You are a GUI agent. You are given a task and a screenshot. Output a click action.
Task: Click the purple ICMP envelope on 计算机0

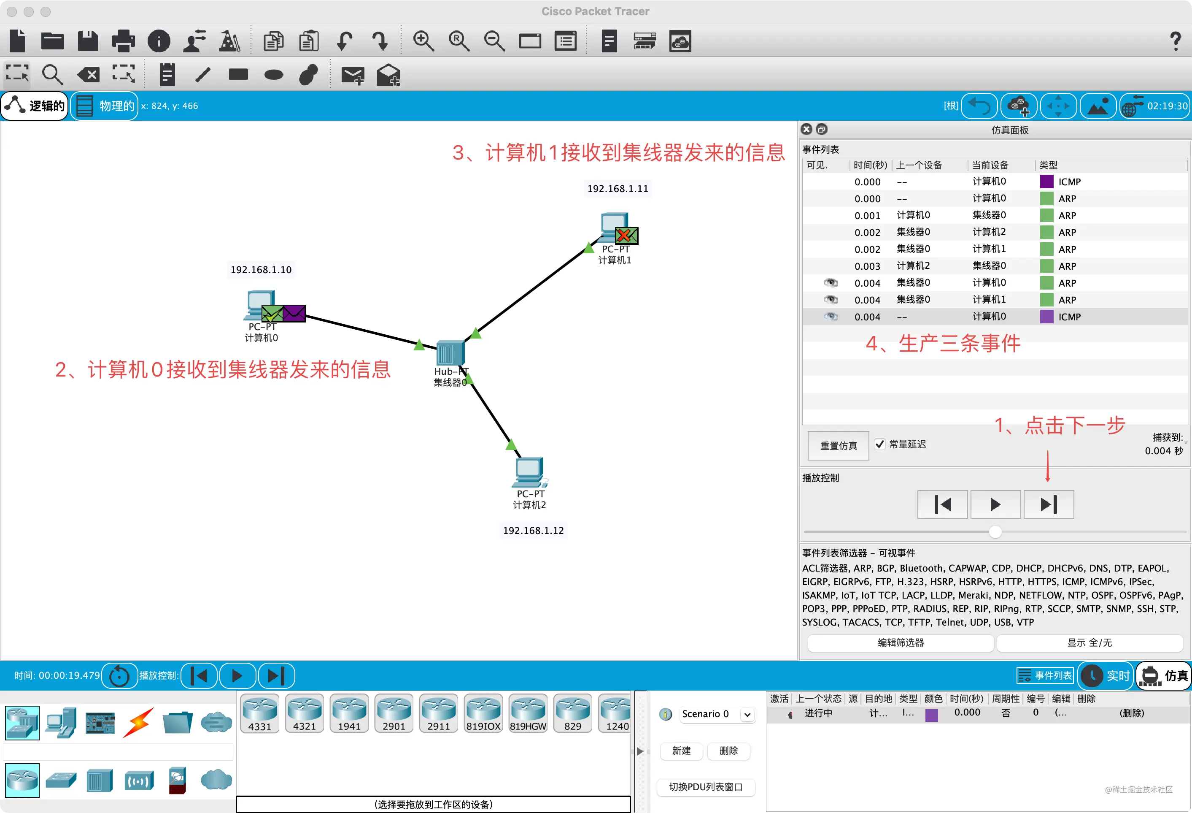pos(294,313)
